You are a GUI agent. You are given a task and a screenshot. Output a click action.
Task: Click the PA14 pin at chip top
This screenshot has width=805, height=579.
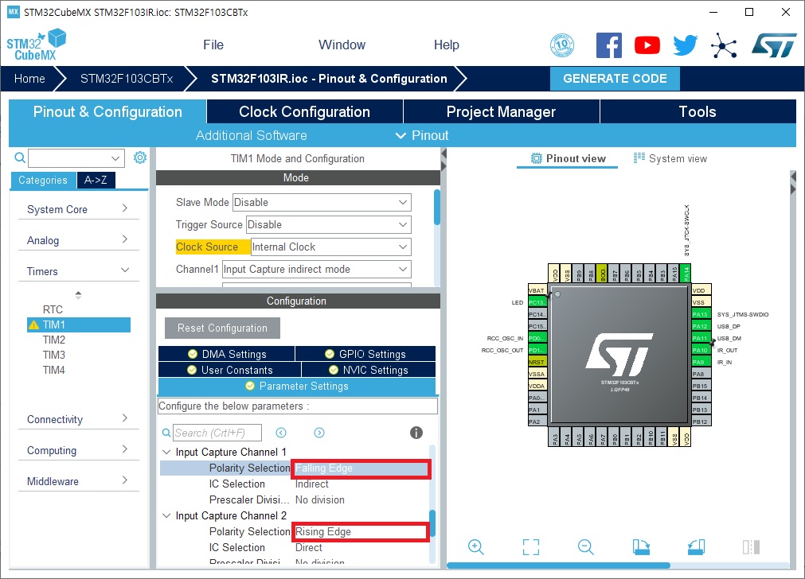point(686,274)
